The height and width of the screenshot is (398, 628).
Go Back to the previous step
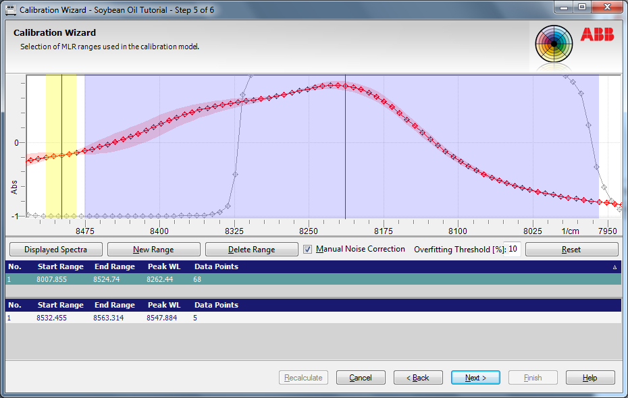click(x=418, y=378)
